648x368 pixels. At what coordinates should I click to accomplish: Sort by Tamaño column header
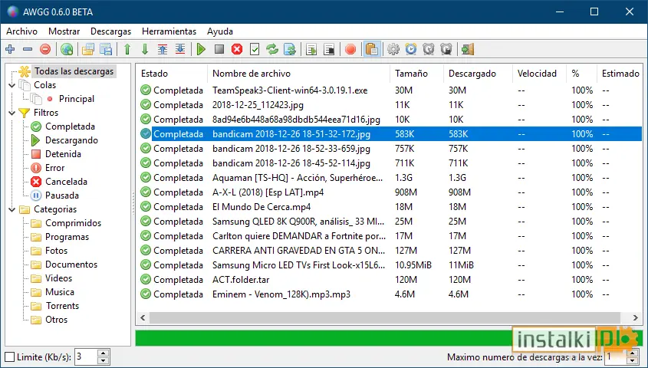416,74
